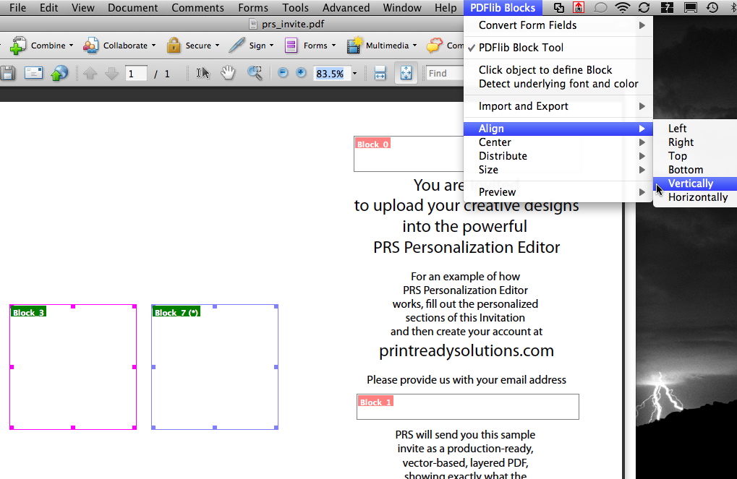Click the Save floppy disk icon

click(7, 73)
